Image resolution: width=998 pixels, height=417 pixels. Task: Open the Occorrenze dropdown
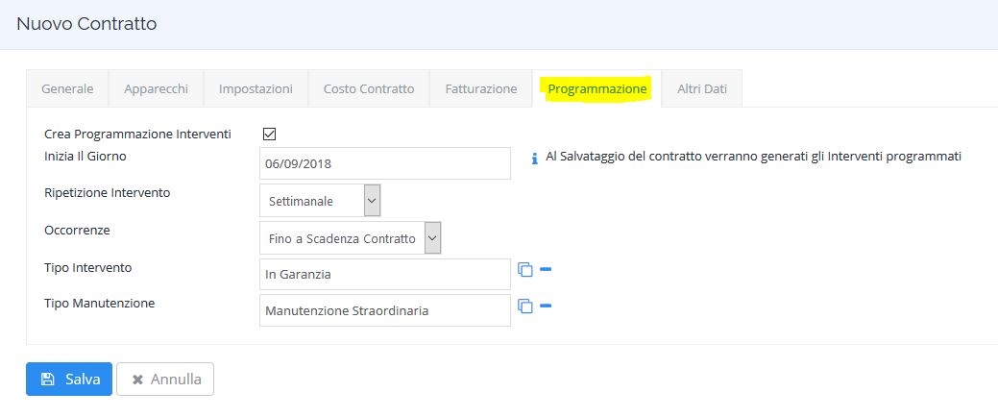pos(350,238)
